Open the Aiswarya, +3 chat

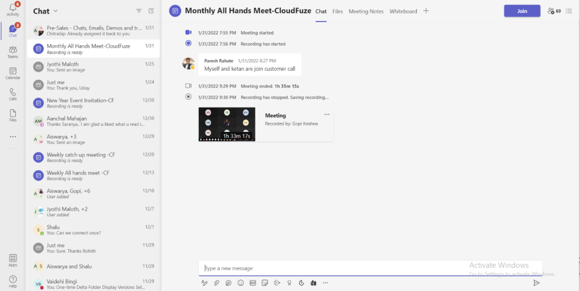(x=93, y=139)
